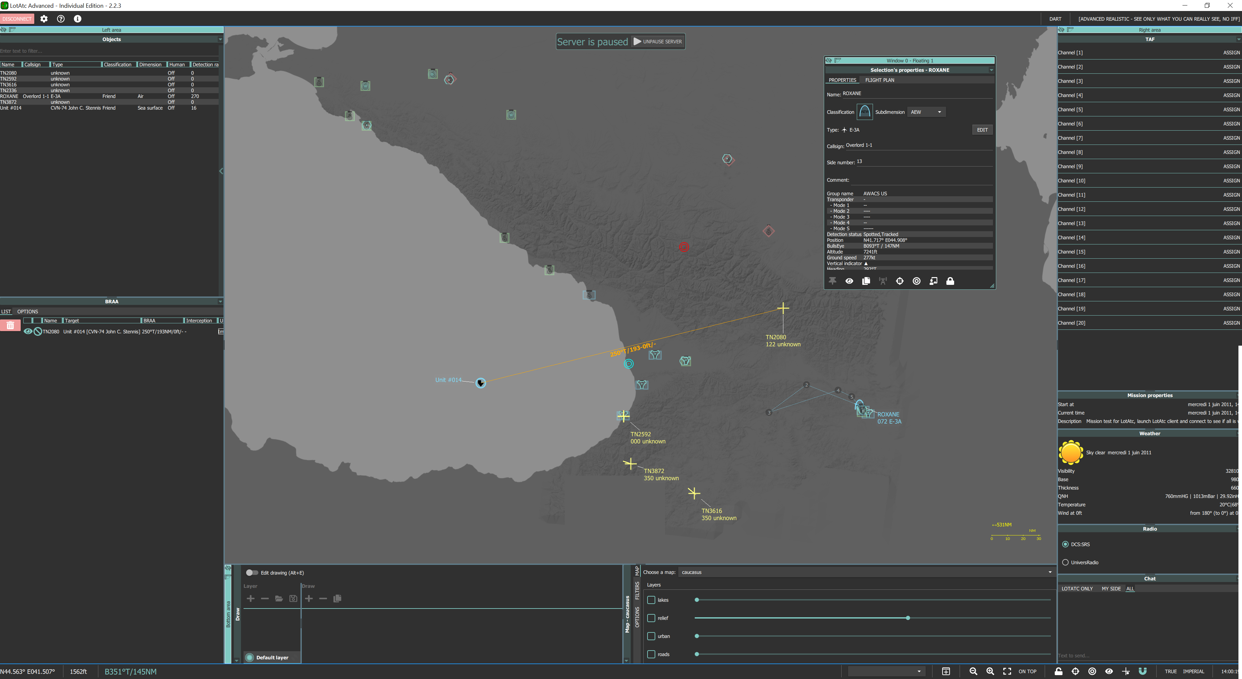1242x679 pixels.
Task: Open the Subdimension AEW dropdown
Action: tap(926, 112)
